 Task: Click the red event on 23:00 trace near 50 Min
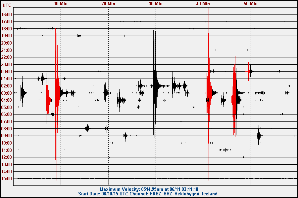pos(249,71)
